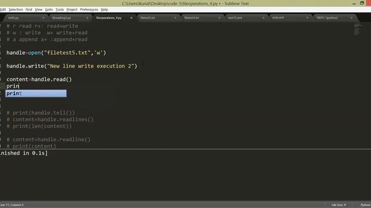Open the View menu
The image size is (371, 208).
tap(38, 10)
